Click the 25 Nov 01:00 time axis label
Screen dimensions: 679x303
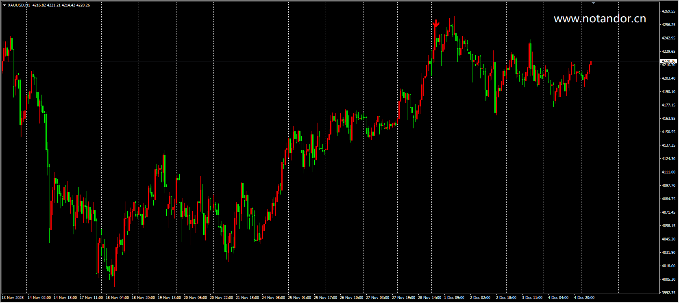299,298
